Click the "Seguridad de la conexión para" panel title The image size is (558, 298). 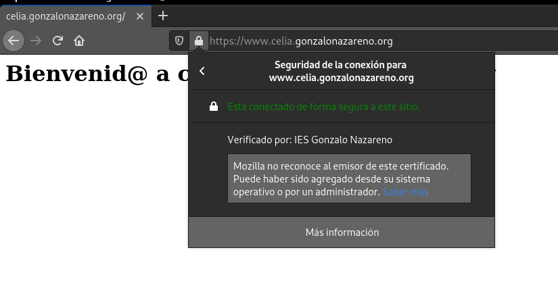coord(341,65)
